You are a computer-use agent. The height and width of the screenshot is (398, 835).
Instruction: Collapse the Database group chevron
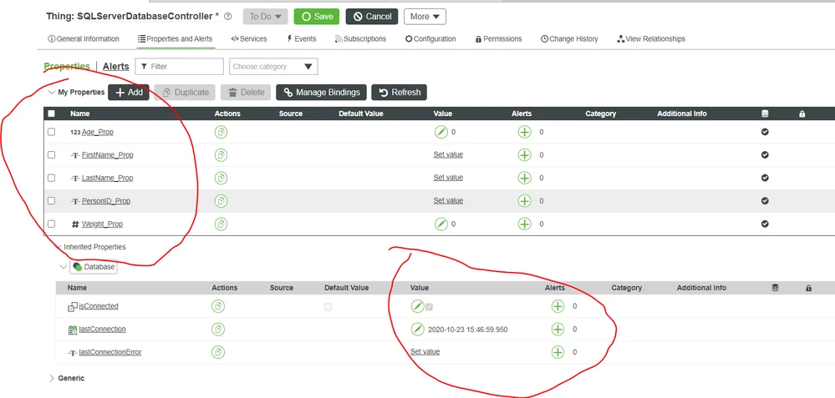pyautogui.click(x=64, y=267)
